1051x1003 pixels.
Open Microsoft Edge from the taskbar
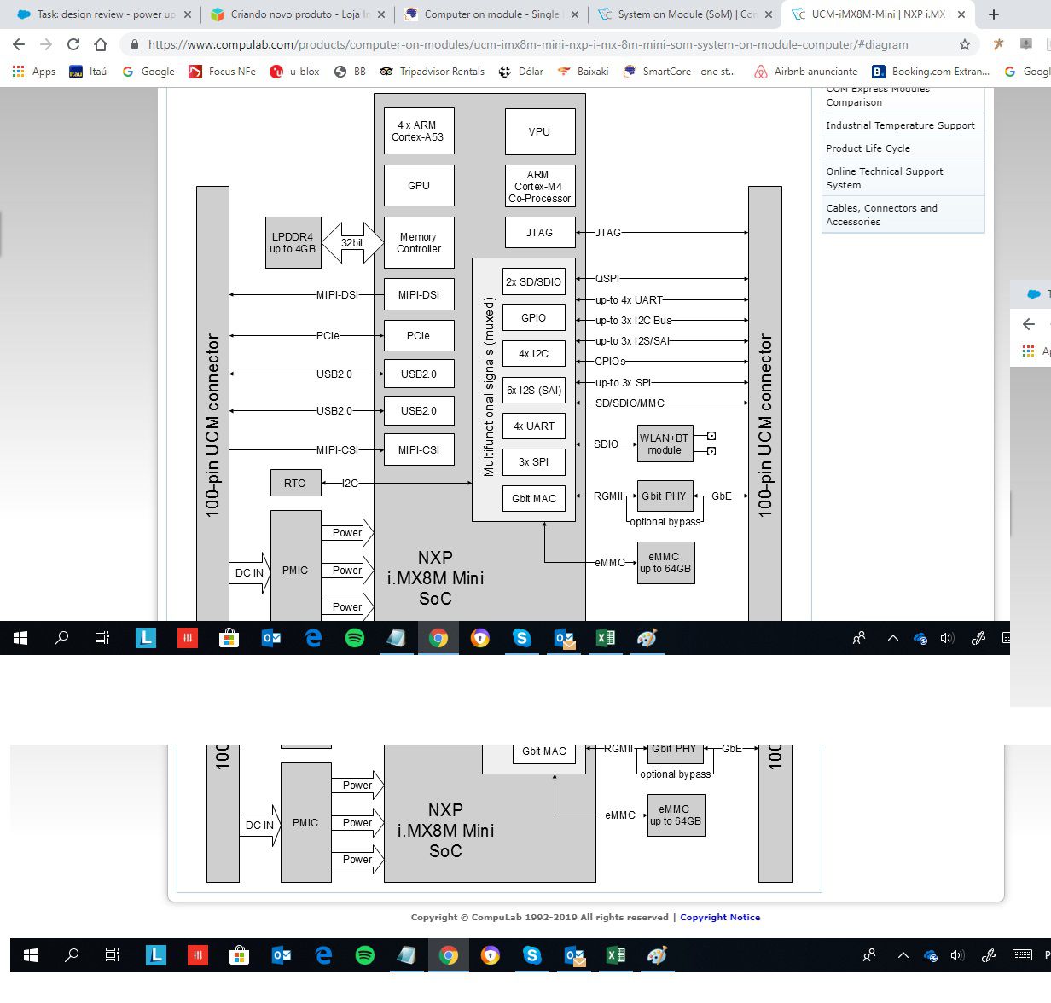click(x=313, y=638)
